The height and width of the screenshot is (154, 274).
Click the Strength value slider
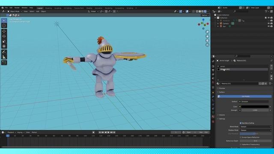point(255,110)
